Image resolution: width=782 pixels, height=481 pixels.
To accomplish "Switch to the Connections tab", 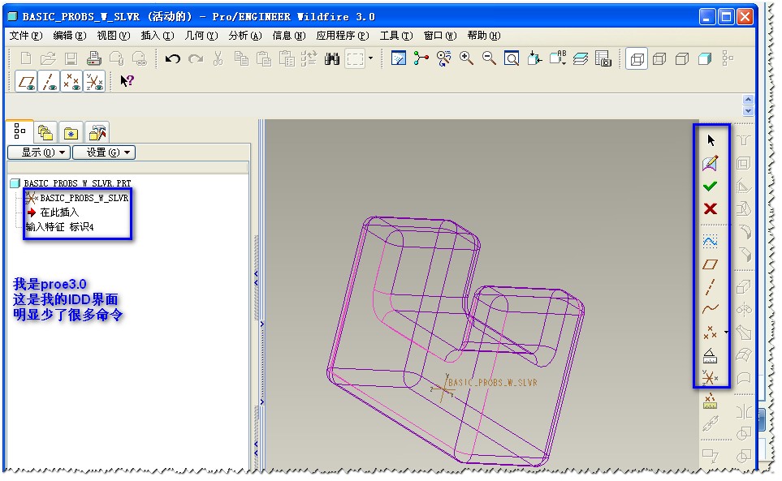I will (97, 132).
